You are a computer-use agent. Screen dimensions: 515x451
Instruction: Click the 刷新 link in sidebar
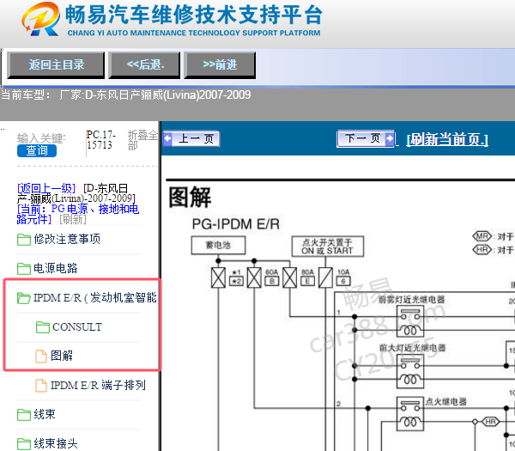pos(73,219)
